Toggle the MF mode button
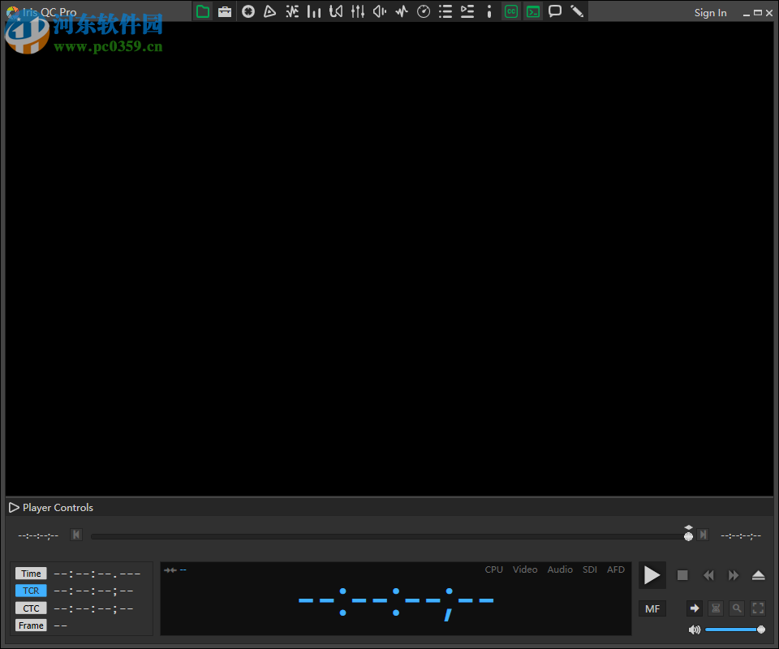Image resolution: width=779 pixels, height=649 pixels. pyautogui.click(x=652, y=608)
